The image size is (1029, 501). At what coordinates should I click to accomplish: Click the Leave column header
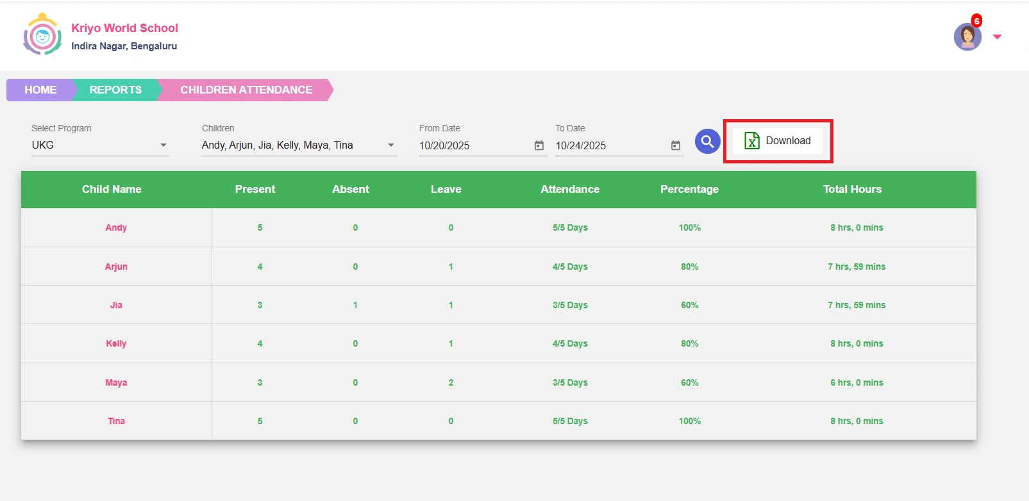(x=446, y=189)
